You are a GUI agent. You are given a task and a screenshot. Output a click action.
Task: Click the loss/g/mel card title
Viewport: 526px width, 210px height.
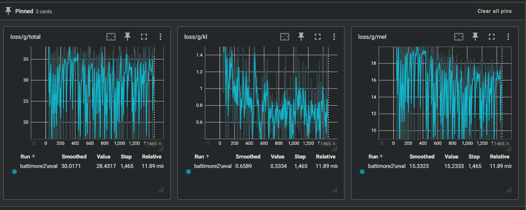(372, 37)
